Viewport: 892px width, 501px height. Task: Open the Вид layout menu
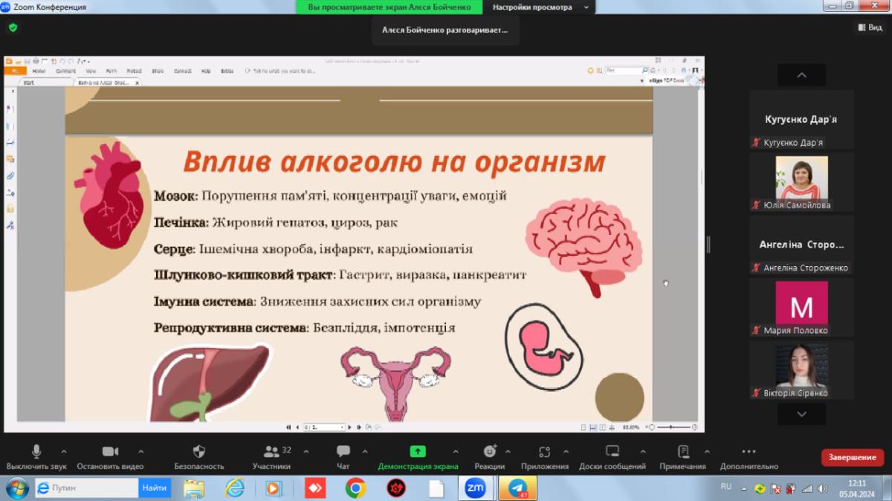(870, 28)
